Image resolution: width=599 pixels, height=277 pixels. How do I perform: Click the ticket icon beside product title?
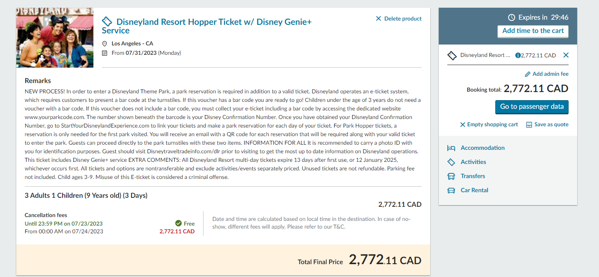107,21
